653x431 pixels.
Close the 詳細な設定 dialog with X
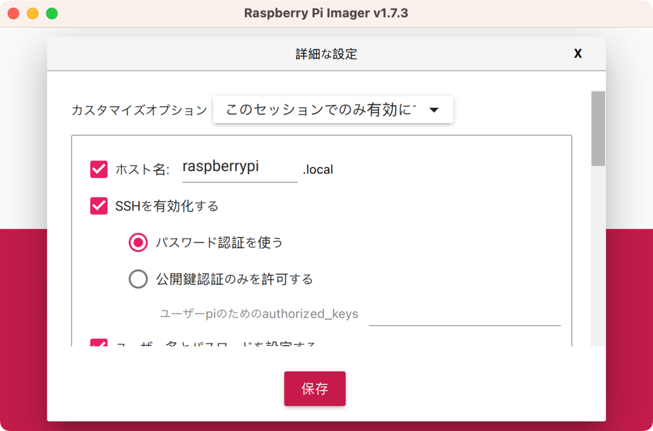point(578,53)
